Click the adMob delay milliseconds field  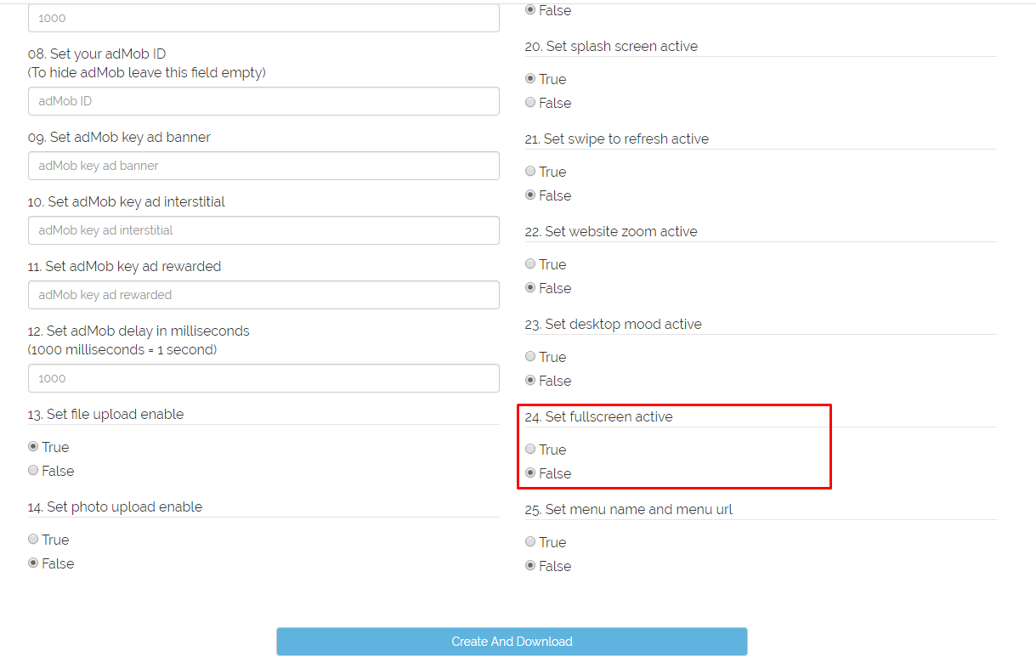263,378
